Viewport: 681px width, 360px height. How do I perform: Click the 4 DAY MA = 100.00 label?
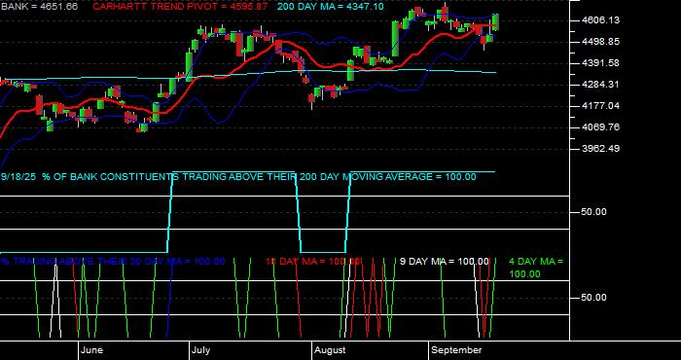tap(536, 268)
